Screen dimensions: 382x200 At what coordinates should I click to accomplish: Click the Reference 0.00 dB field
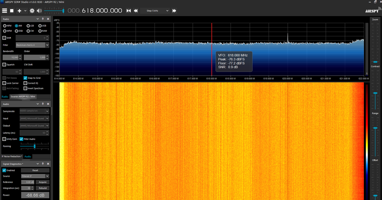pyautogui.click(x=28, y=182)
